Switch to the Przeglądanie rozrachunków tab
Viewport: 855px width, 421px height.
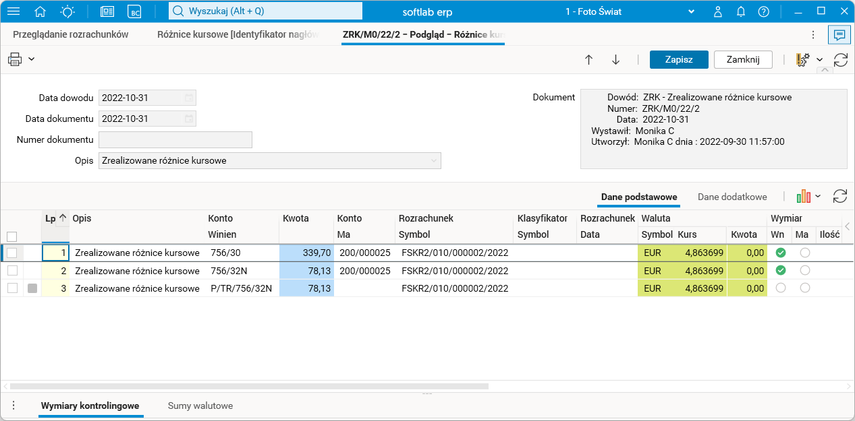71,34
